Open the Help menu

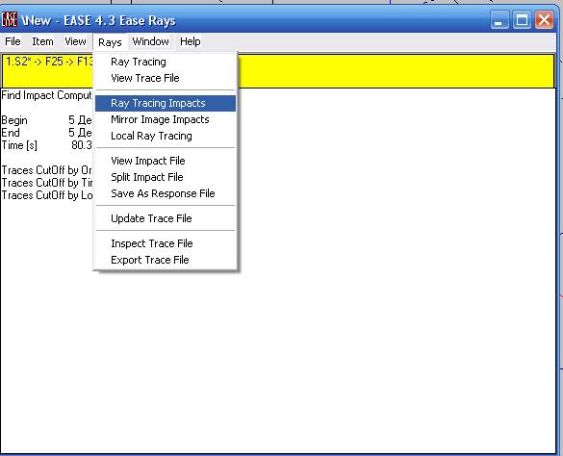[x=191, y=41]
